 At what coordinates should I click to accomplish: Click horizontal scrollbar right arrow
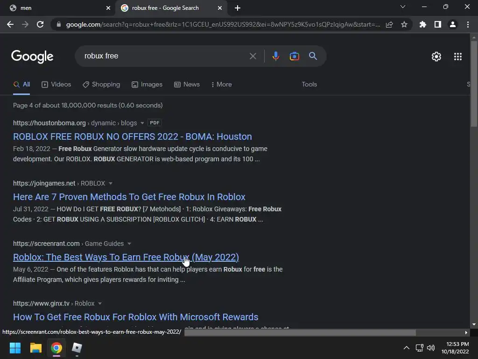pos(466,332)
